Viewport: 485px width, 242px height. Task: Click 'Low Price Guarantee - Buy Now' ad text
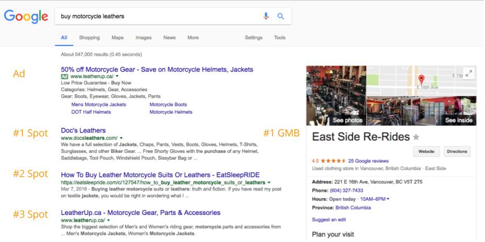(96, 83)
